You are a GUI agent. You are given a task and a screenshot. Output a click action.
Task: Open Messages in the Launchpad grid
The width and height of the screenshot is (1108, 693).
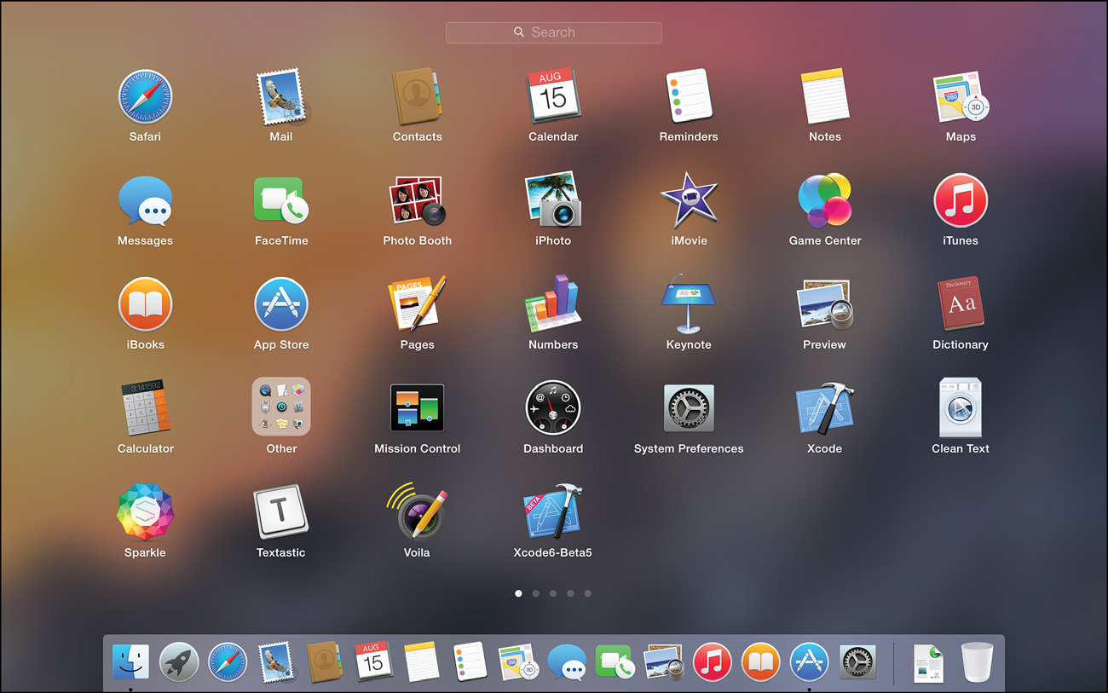[x=145, y=200]
